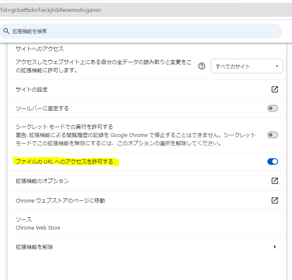
Task: Enable シークレット モードでの実行を許可する toggle
Action: click(x=273, y=135)
